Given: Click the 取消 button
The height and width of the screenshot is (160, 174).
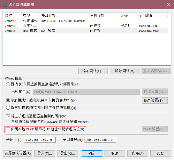Looking at the screenshot, I should pyautogui.click(x=115, y=153).
